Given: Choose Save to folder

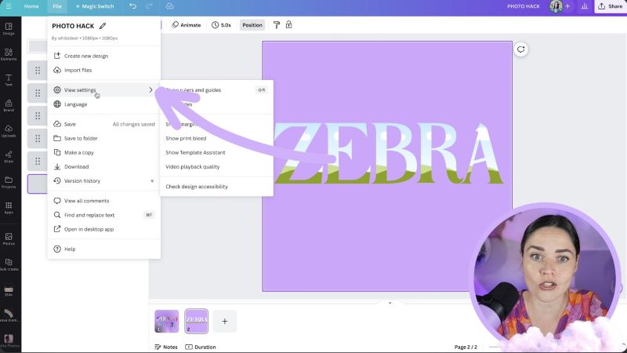Looking at the screenshot, I should 104,139.
